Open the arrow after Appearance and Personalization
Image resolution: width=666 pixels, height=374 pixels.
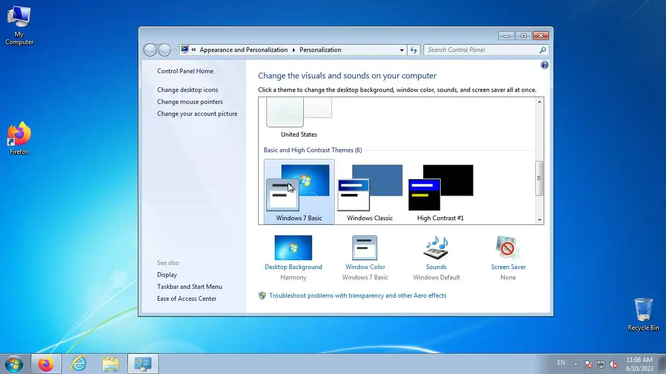coord(294,50)
